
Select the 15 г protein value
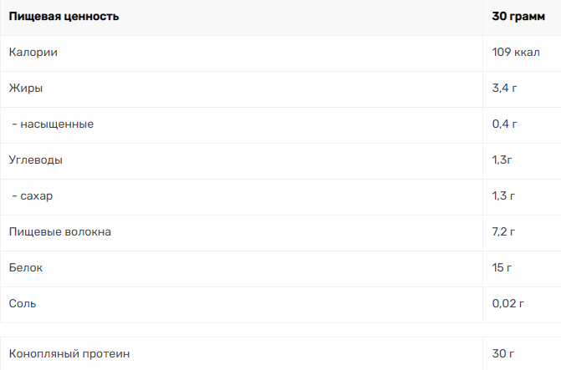[x=502, y=268]
